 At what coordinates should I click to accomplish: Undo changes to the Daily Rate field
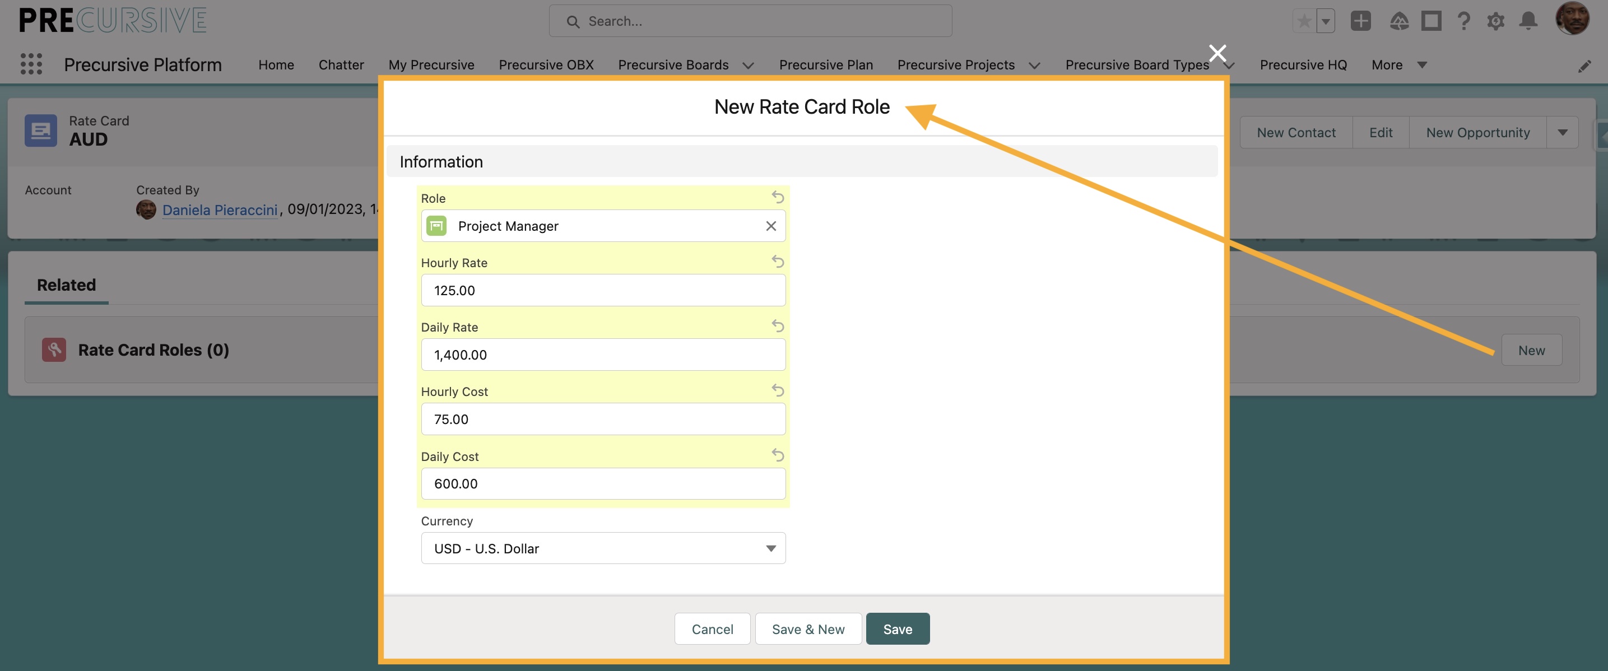click(777, 326)
